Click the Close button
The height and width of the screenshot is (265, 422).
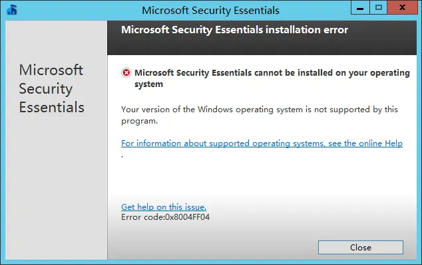[x=361, y=247]
